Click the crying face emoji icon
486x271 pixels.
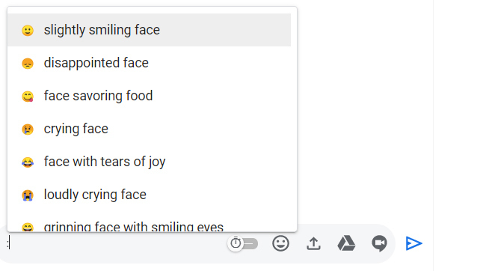[x=28, y=130]
